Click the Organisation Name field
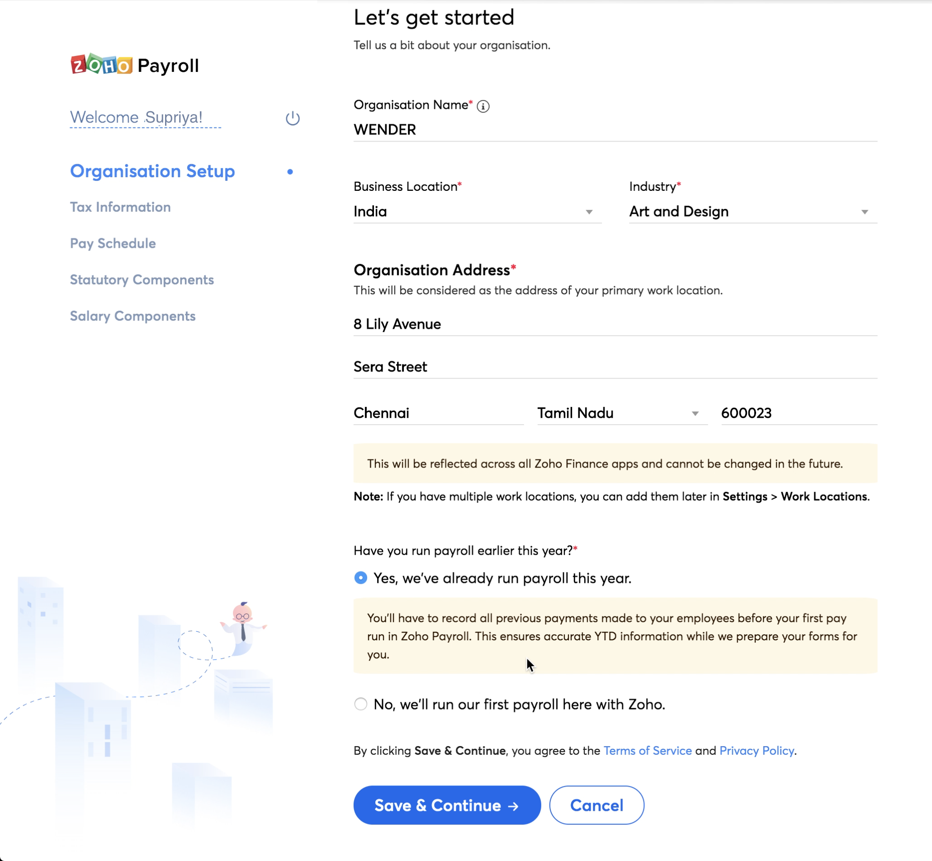 614,129
